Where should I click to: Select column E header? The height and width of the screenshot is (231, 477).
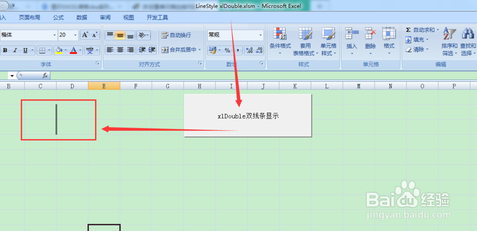[x=104, y=86]
